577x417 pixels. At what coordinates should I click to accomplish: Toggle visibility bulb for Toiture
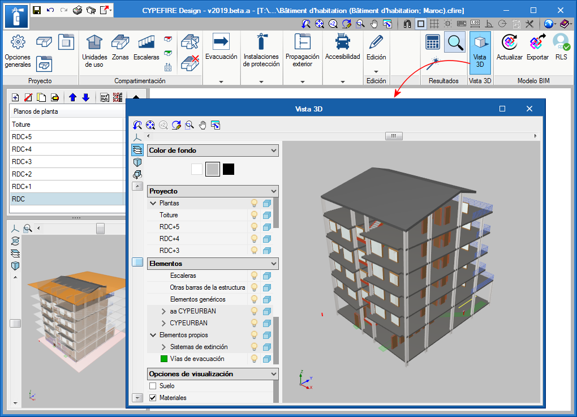click(254, 215)
